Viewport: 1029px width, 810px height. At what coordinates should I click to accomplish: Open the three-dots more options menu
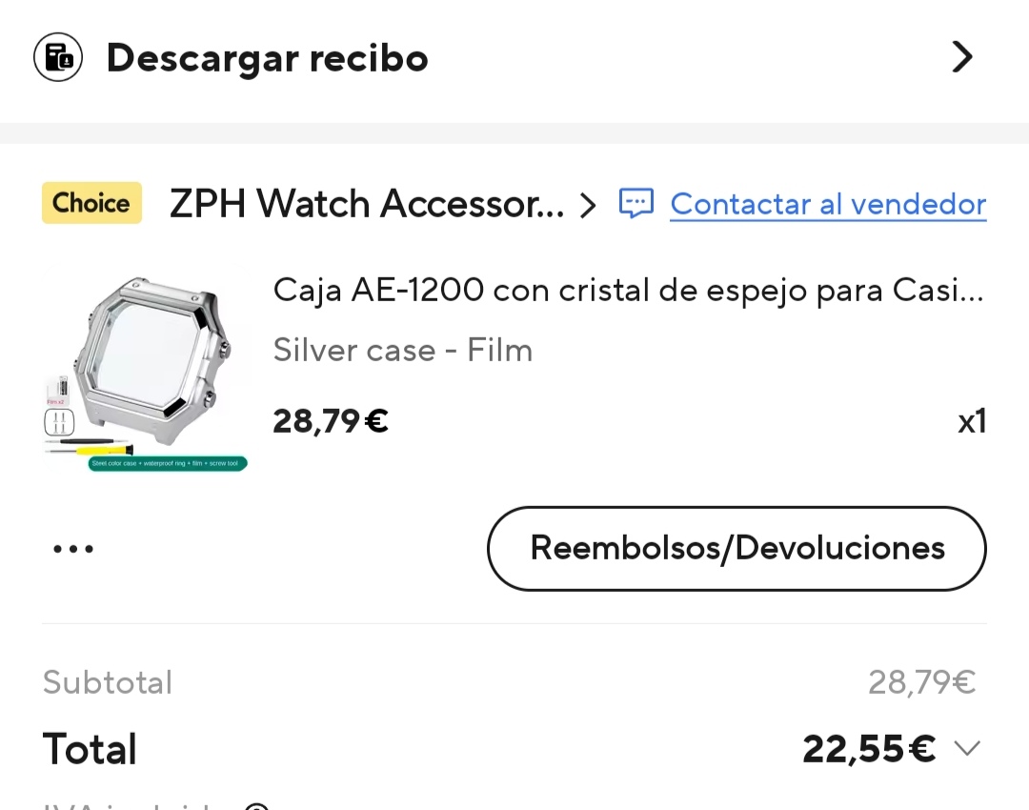coord(73,549)
